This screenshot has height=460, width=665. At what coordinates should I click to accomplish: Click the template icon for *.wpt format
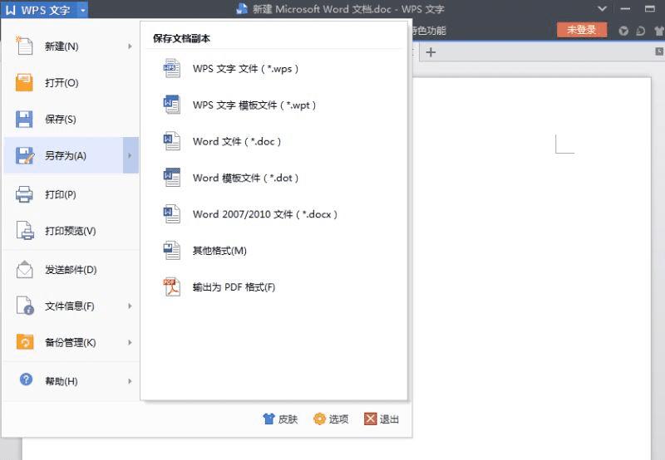tap(172, 105)
